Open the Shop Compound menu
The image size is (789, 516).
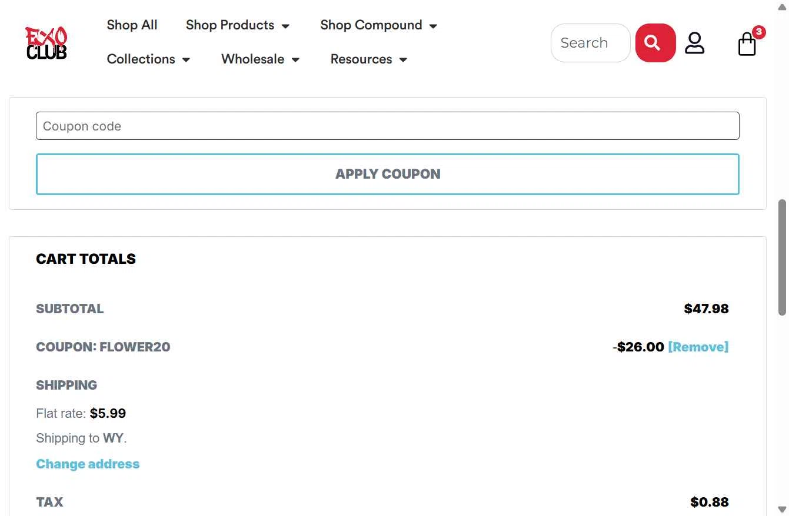[379, 25]
